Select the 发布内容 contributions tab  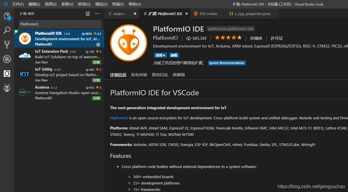[x=139, y=75]
